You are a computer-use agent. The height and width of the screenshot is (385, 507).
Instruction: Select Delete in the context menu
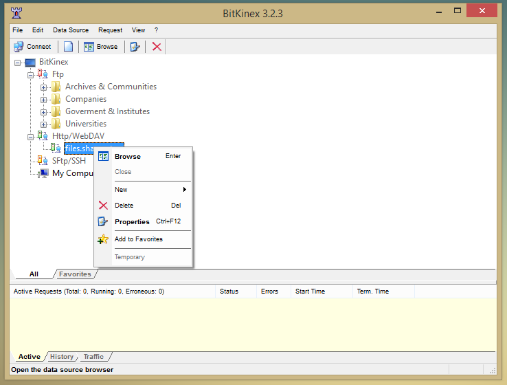point(124,206)
